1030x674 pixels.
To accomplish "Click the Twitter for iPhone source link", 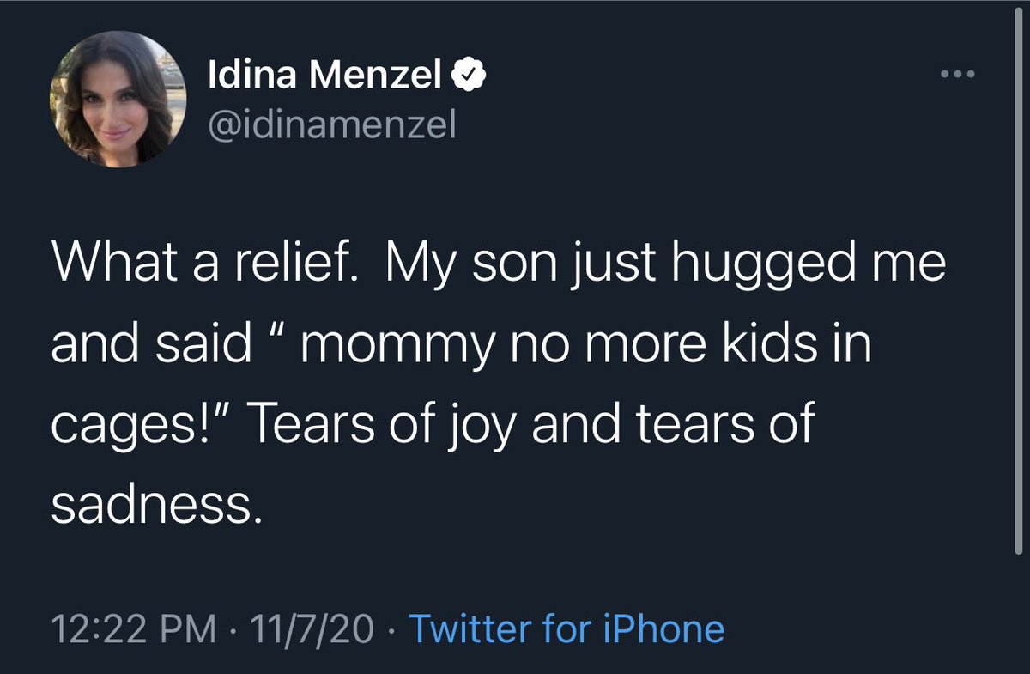I will click(566, 629).
